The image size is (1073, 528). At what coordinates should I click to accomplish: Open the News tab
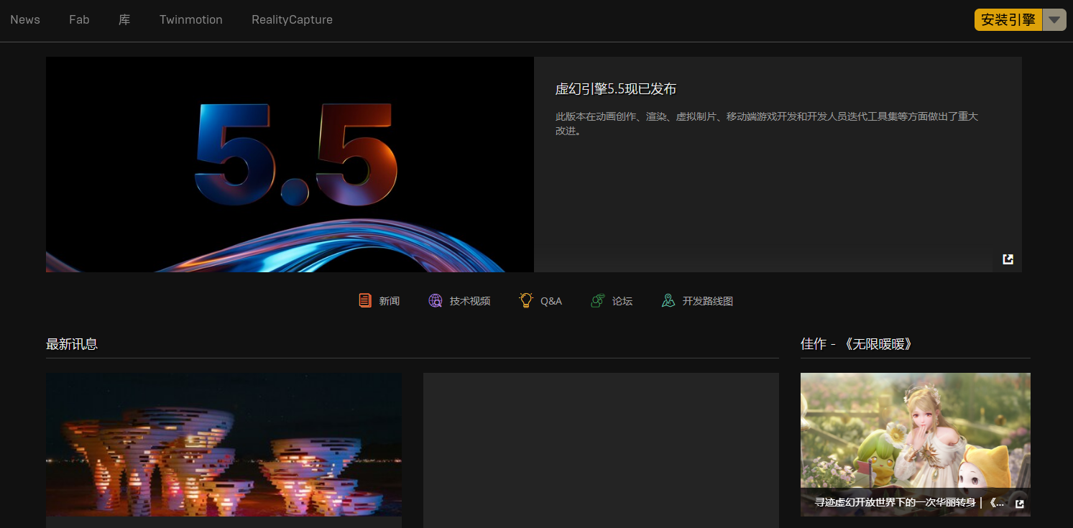click(25, 20)
